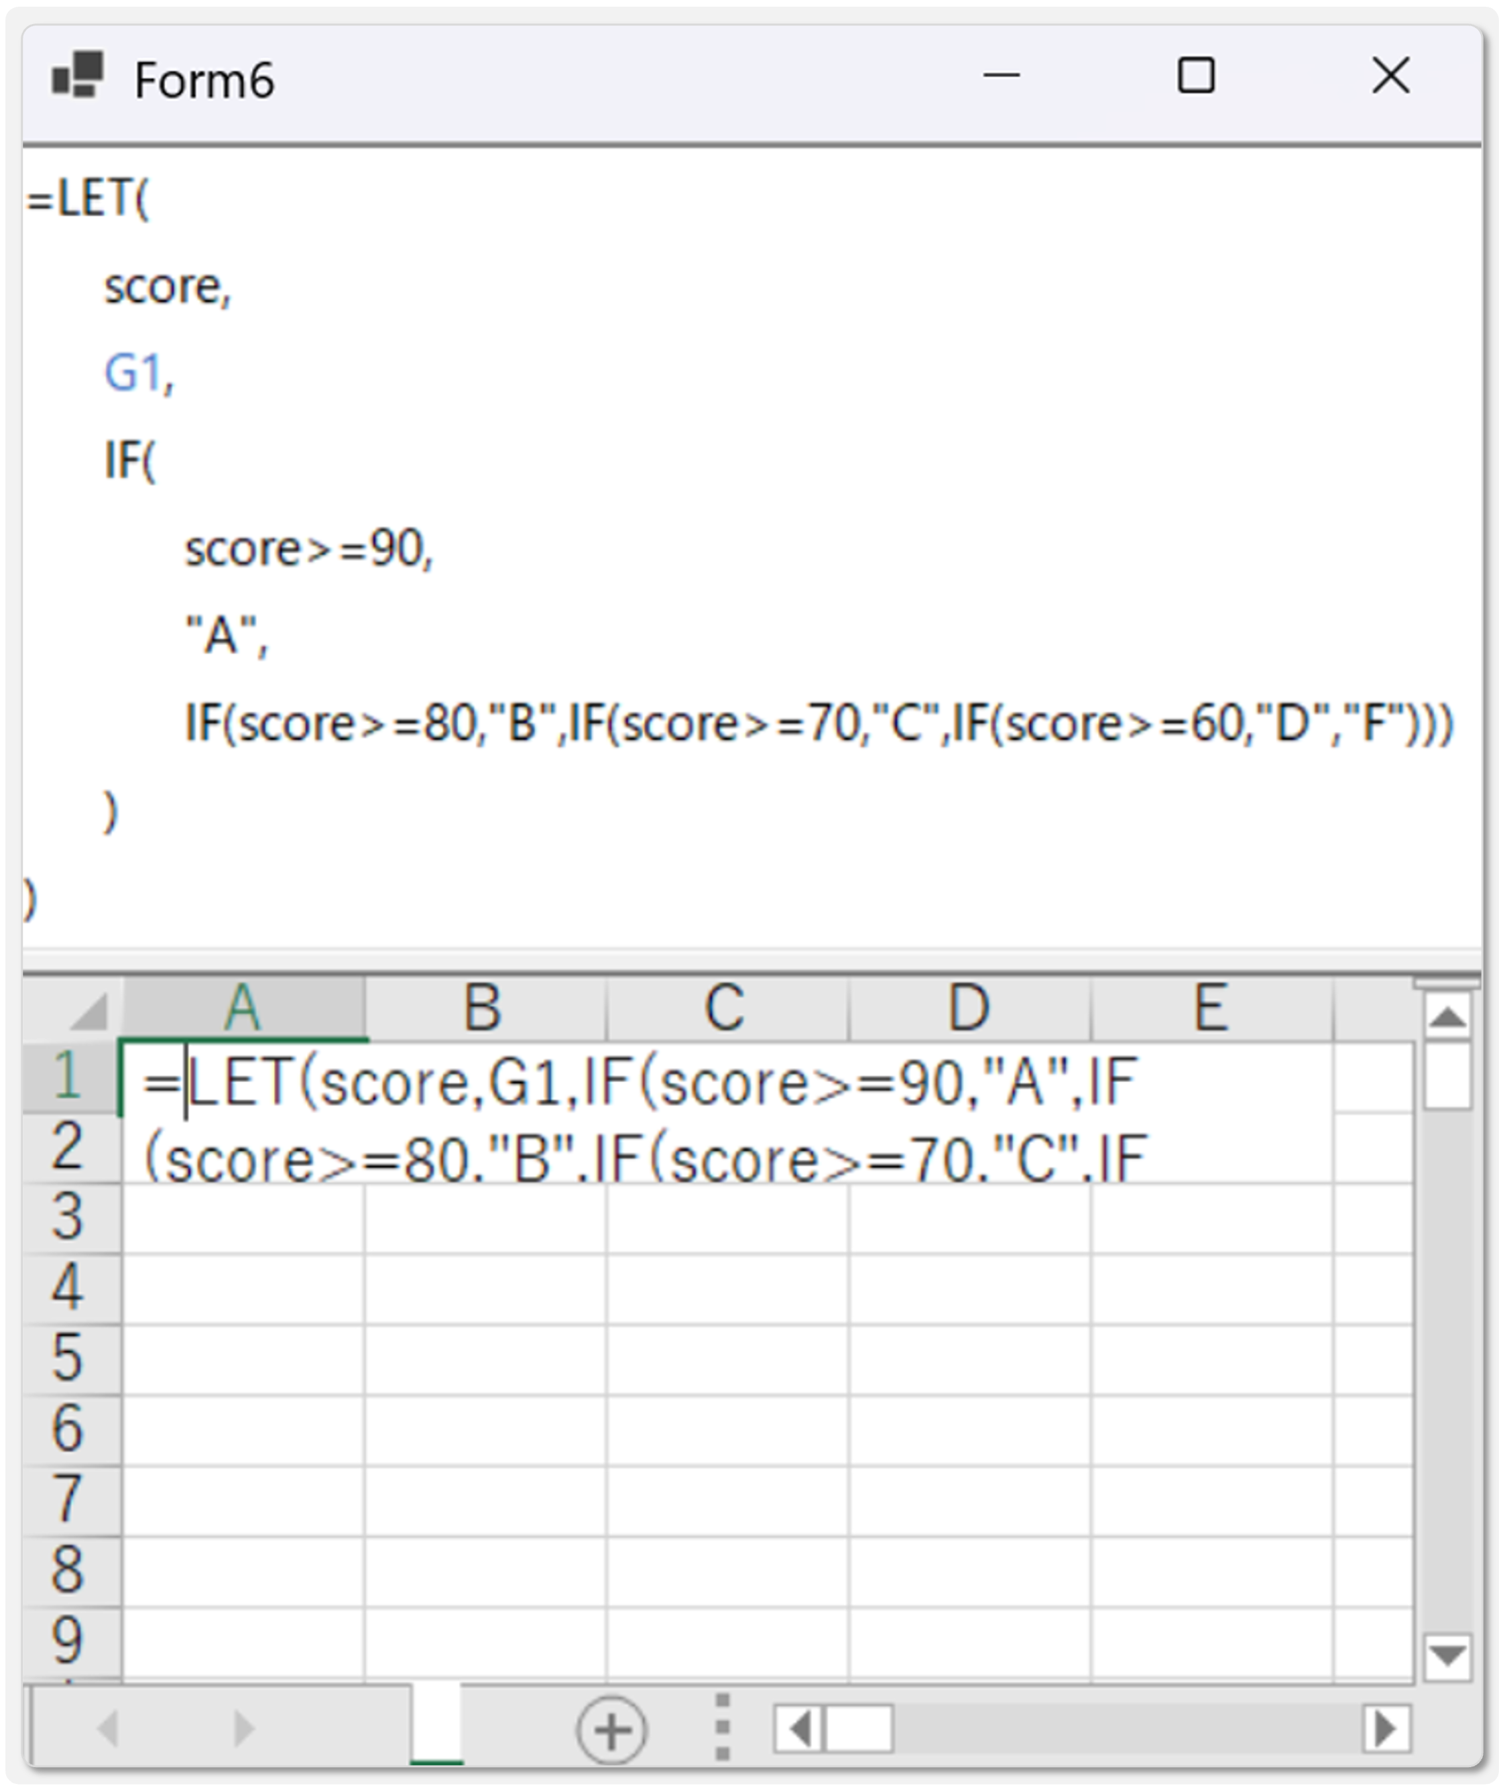The width and height of the screenshot is (1503, 1790).
Task: Select column D header
Action: [x=969, y=1008]
